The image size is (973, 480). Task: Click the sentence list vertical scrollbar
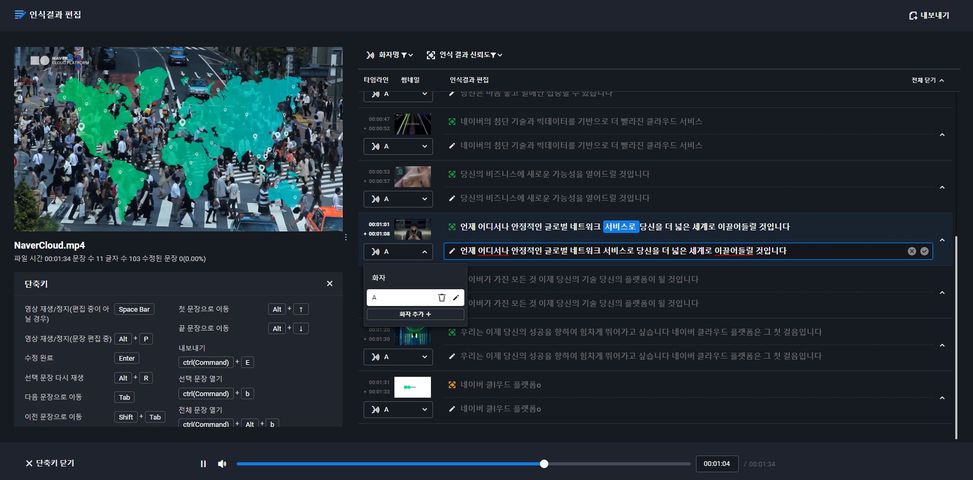pos(956,338)
